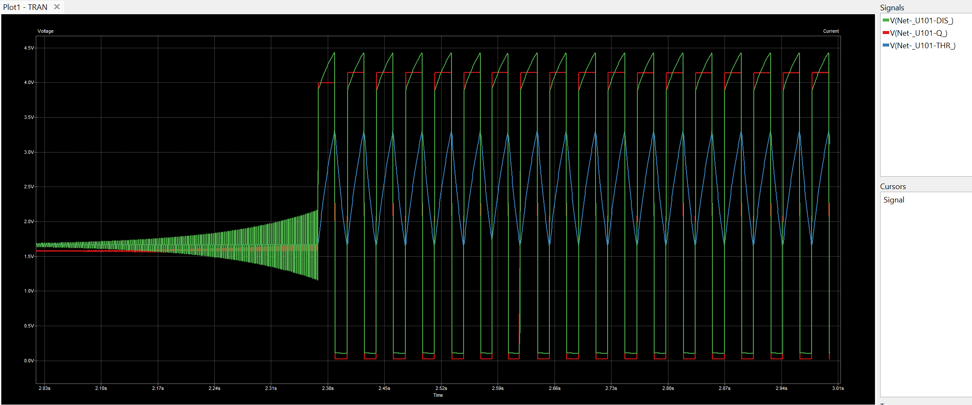Click the 2.80s time axis tick
This screenshot has width=972, height=405.
coord(668,388)
